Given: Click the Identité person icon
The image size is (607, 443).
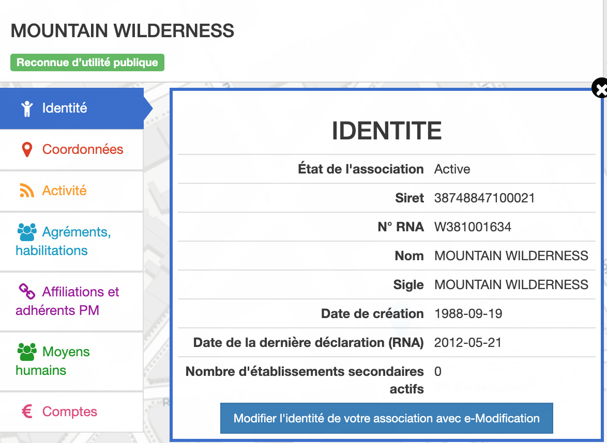Looking at the screenshot, I should 27,108.
